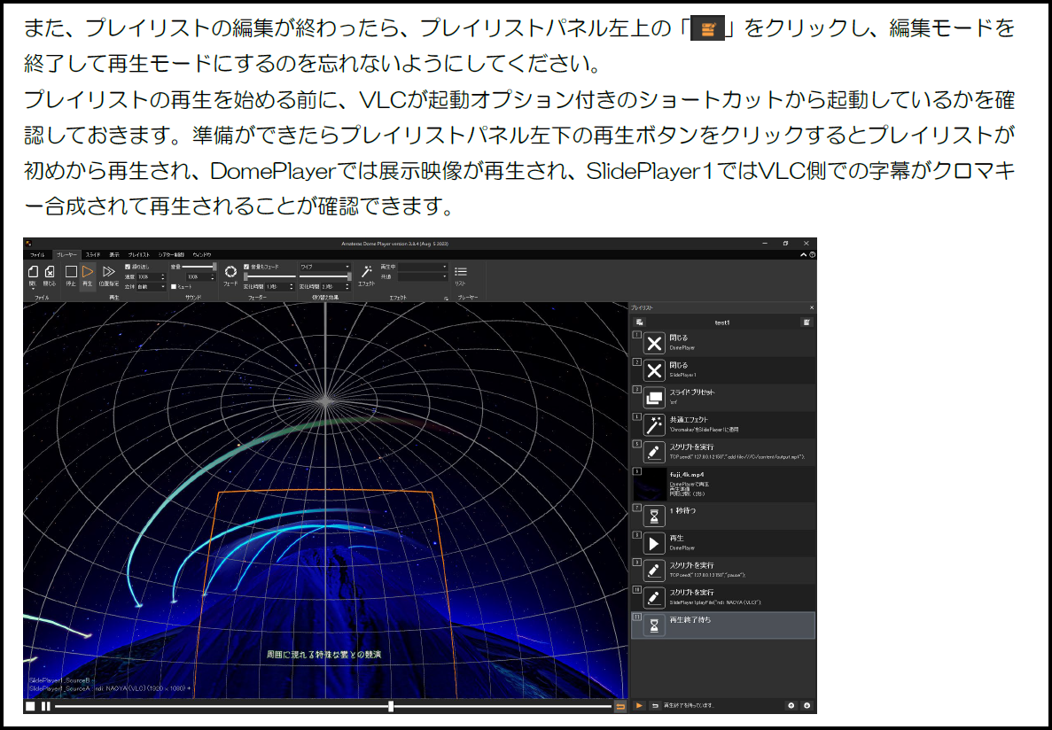Click the 停止 stop button in ribbon
The image size is (1052, 730).
click(x=71, y=272)
